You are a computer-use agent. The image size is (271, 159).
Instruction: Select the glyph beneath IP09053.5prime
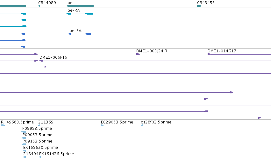[x=24, y=138]
